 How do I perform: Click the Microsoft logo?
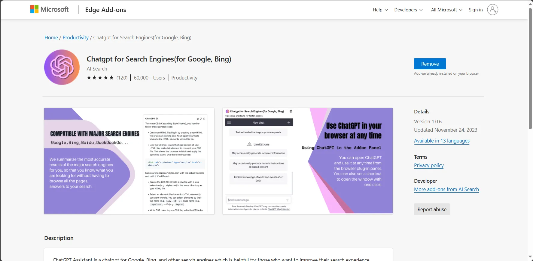(x=50, y=10)
